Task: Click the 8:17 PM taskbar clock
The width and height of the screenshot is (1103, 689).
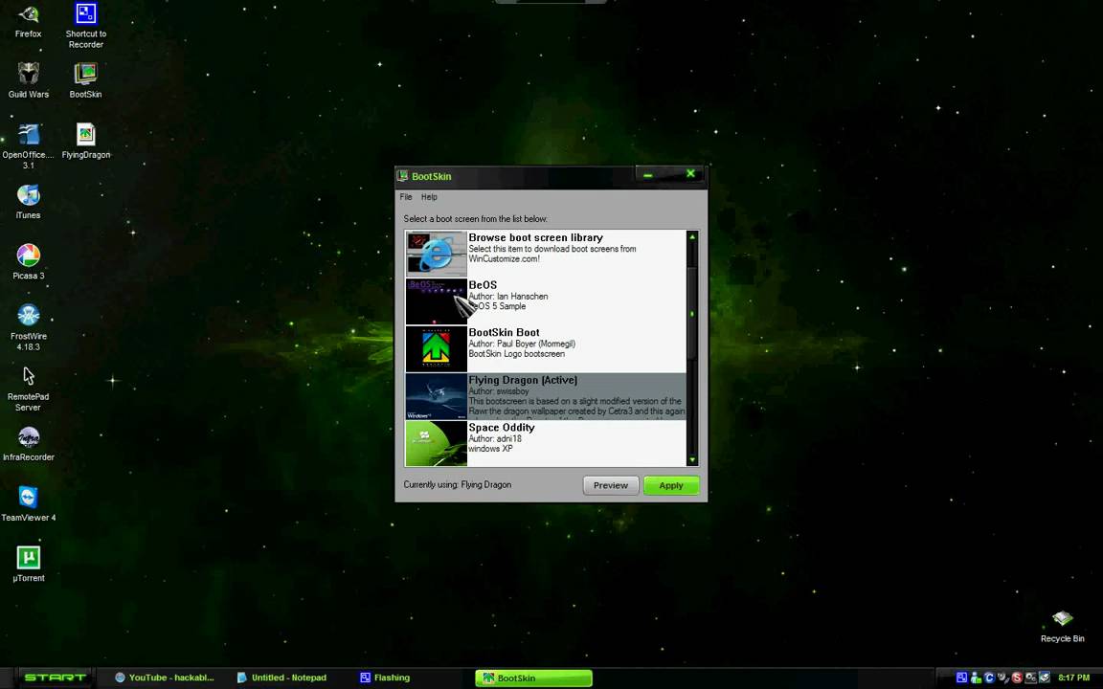Action: [1074, 678]
